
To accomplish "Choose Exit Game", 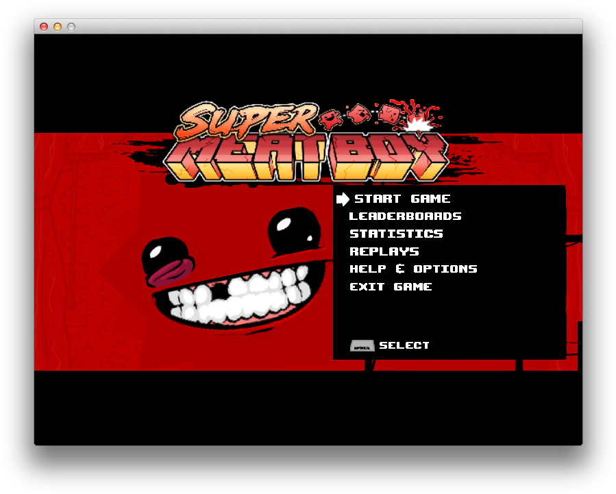I will point(391,286).
